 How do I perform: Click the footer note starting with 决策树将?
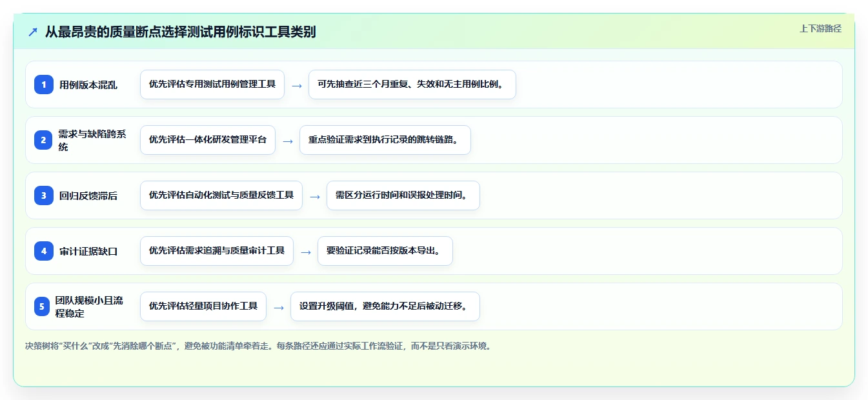(259, 346)
